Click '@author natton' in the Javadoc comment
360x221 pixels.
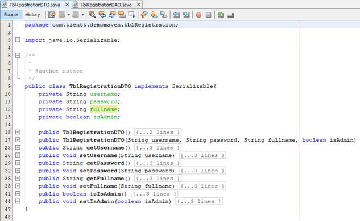(59, 71)
